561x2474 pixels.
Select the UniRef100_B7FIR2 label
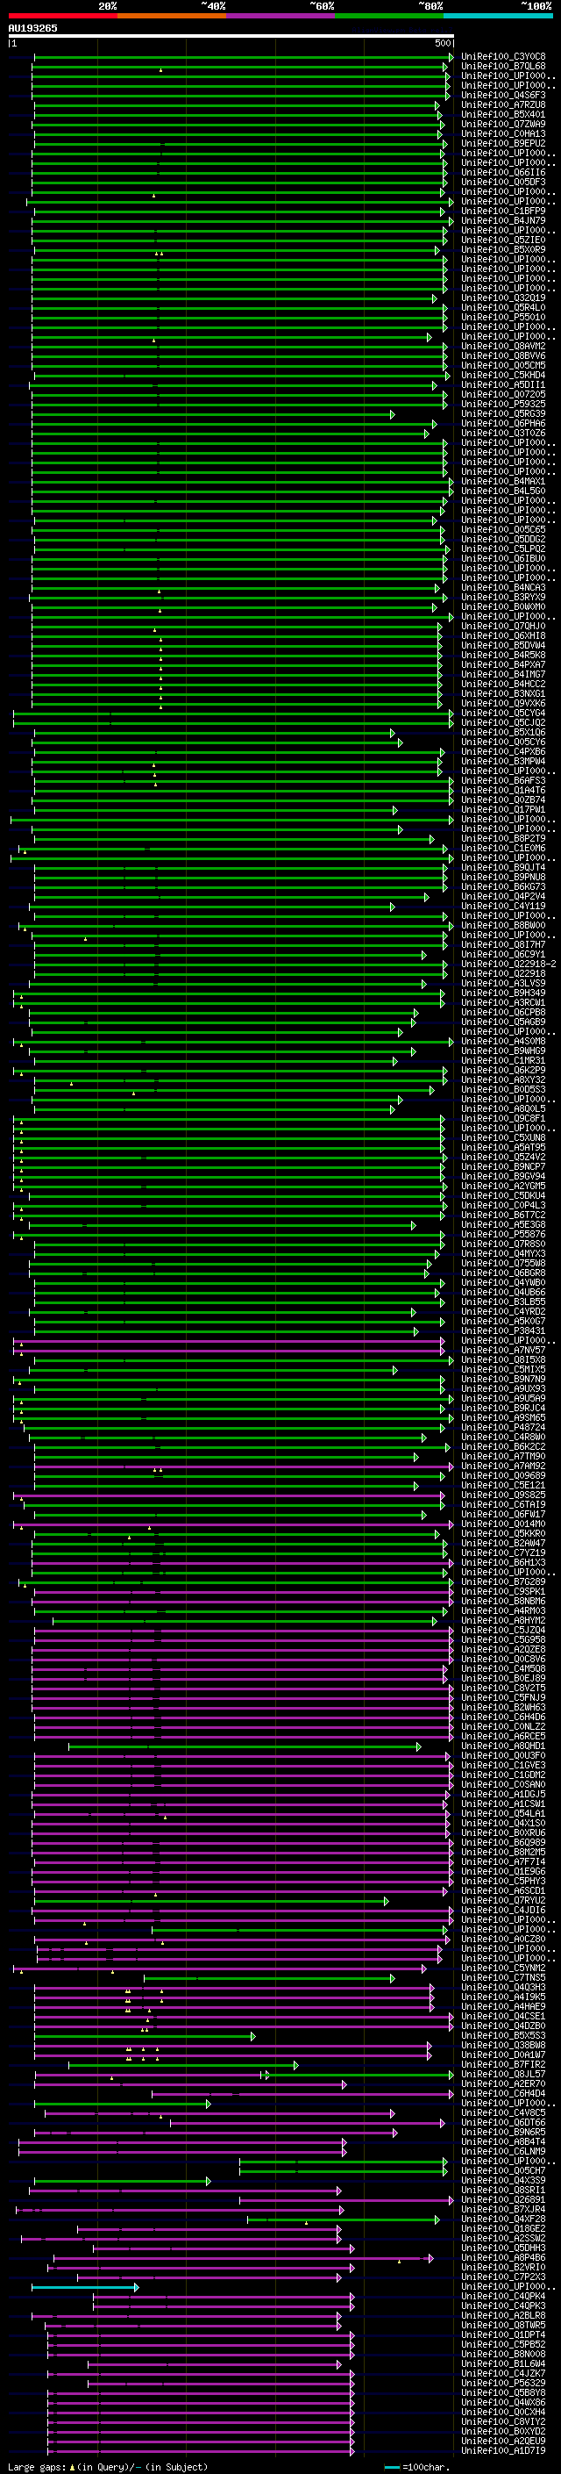coord(503,2066)
